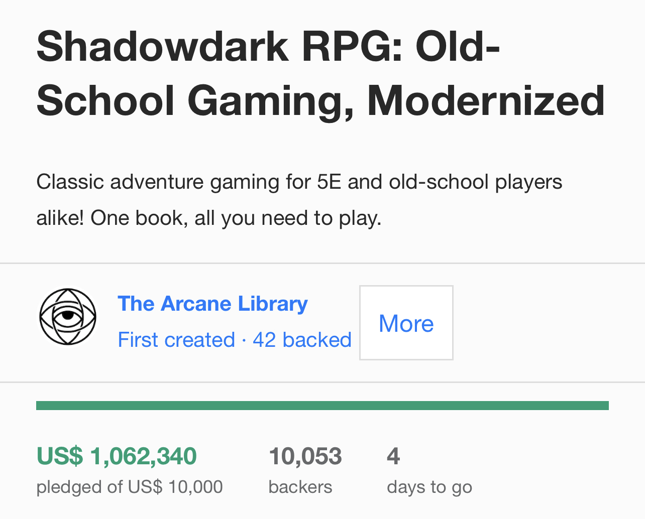Click the word 'Modernized' in the heading

pos(486,100)
